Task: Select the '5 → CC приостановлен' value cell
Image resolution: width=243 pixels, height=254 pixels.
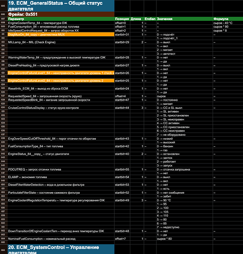Action: tap(185, 127)
